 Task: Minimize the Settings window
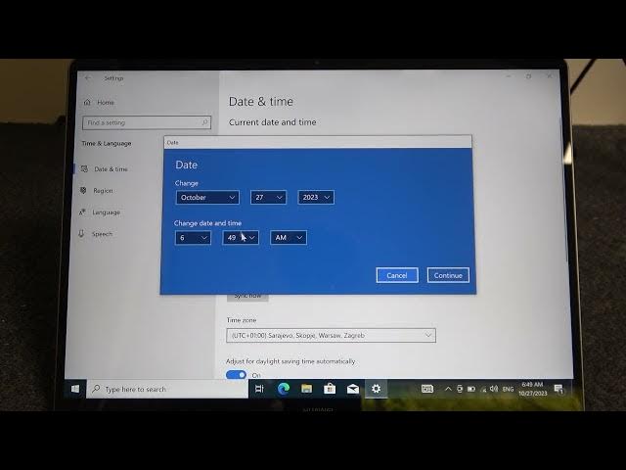click(509, 76)
